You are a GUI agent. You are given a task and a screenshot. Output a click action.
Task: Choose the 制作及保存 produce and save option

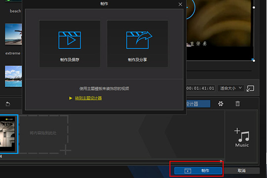[x=70, y=44]
